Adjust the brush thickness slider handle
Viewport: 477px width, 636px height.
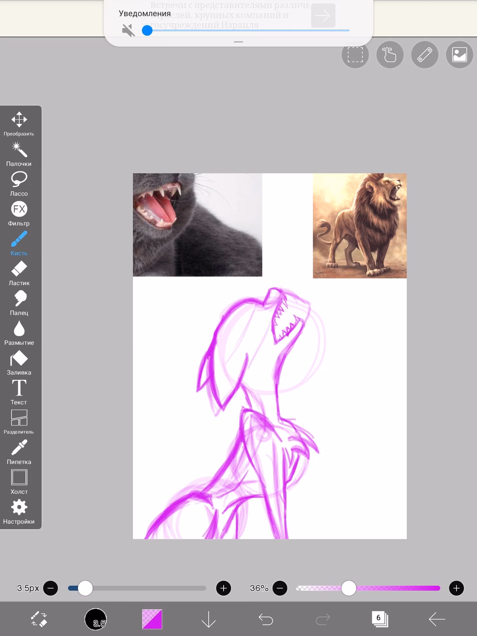click(x=85, y=588)
